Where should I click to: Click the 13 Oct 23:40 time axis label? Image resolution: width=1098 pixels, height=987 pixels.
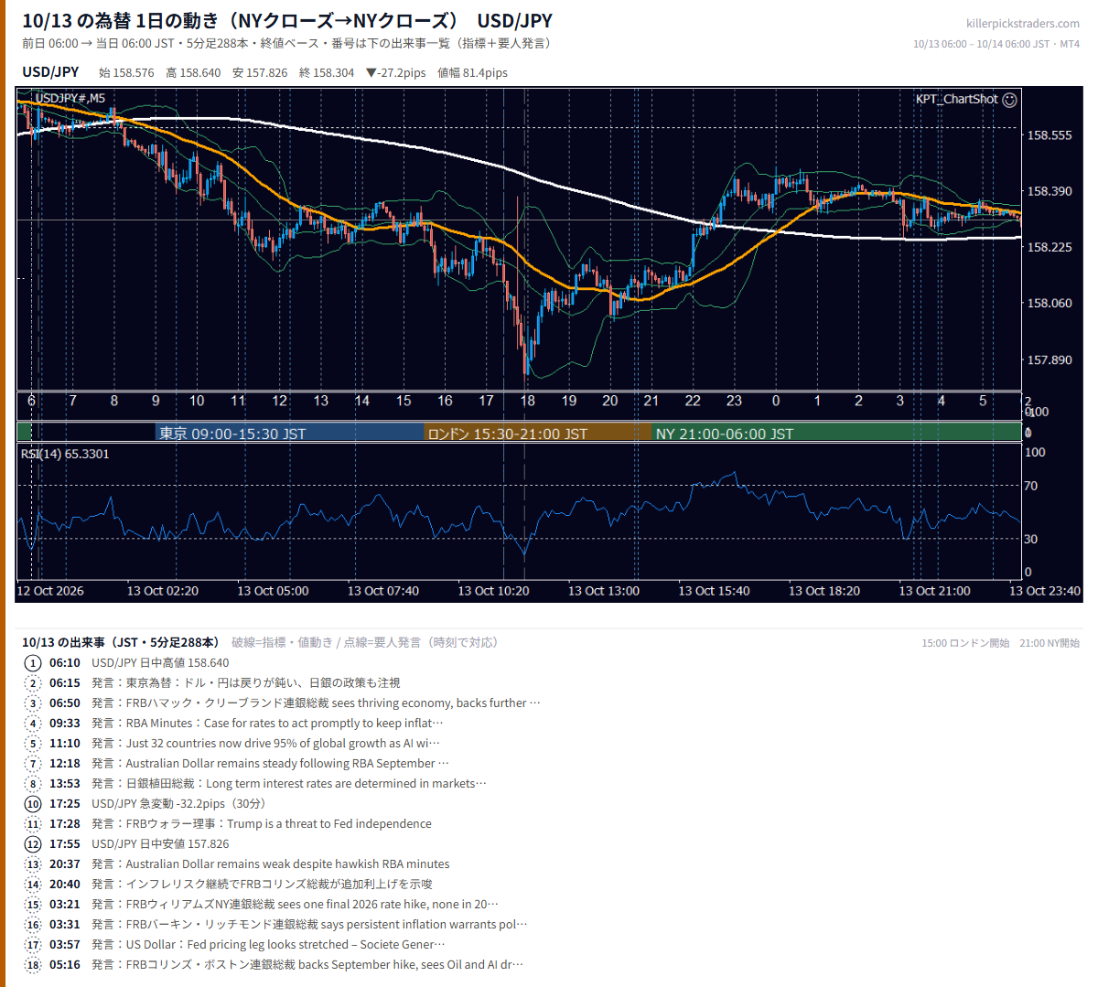click(1045, 591)
